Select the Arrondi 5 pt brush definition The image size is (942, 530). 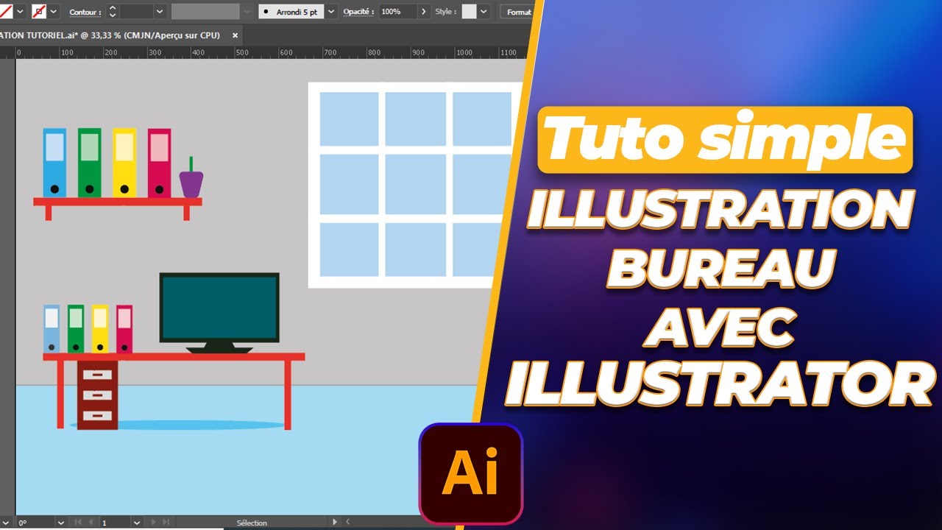click(x=291, y=12)
